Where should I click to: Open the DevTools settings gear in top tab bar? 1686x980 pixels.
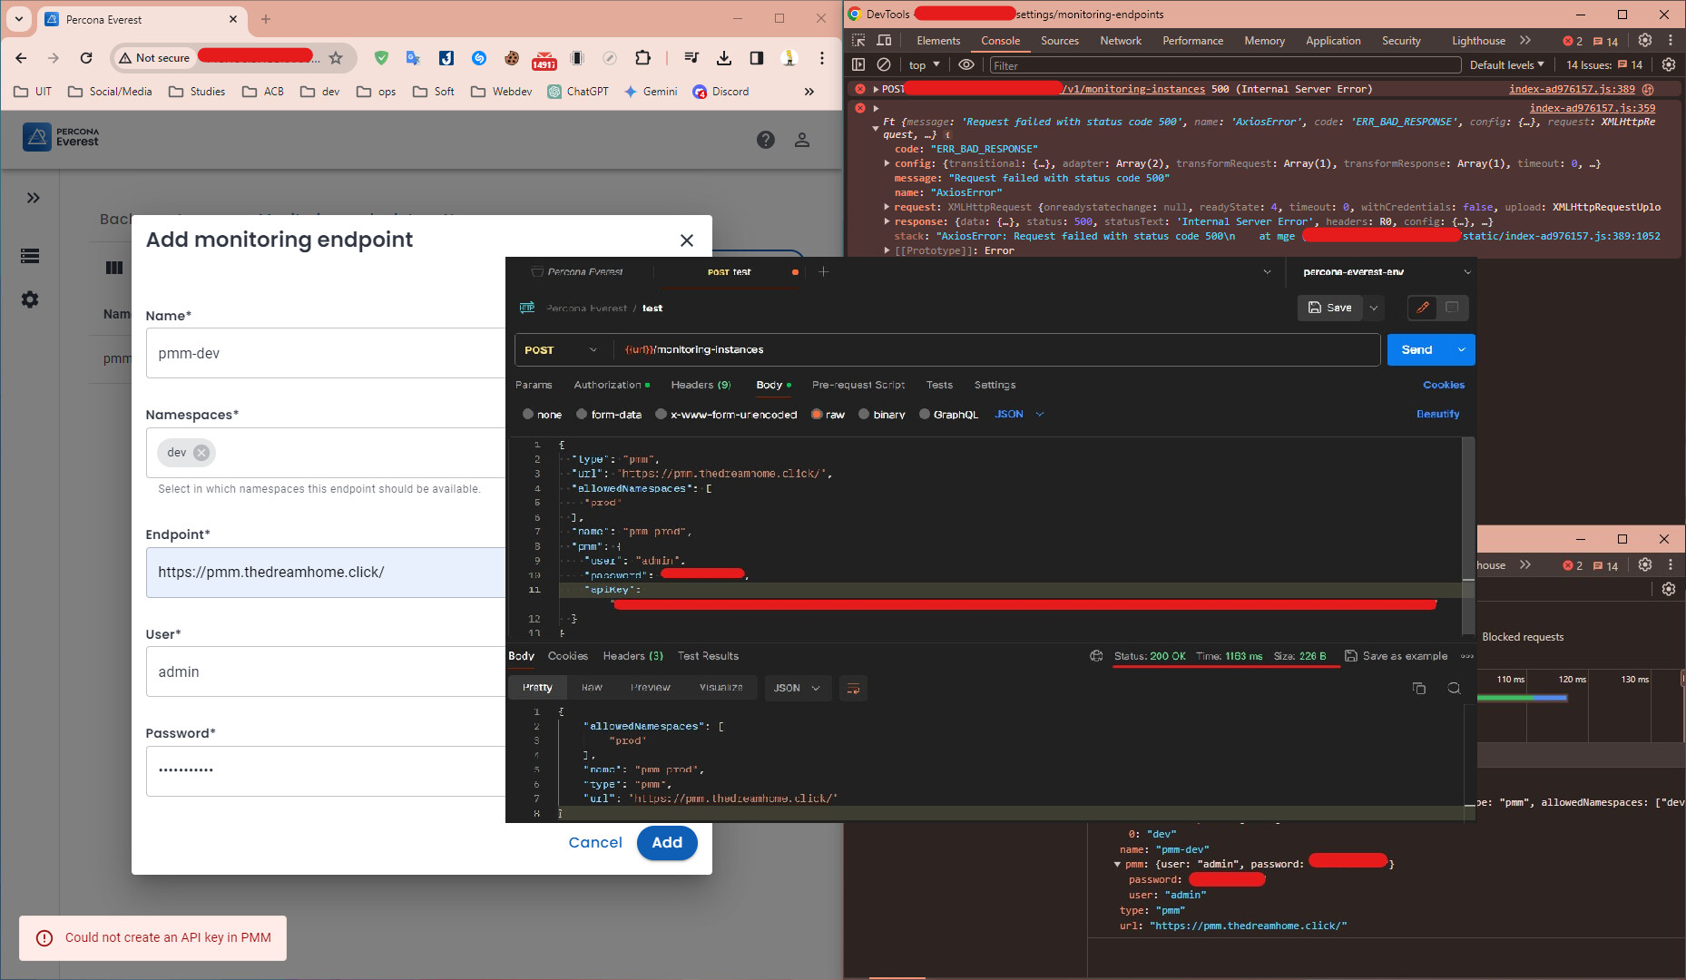coord(1645,40)
